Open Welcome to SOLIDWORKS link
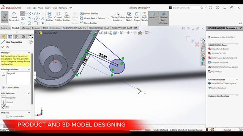This screenshot has width=243, height=136. 221,37
